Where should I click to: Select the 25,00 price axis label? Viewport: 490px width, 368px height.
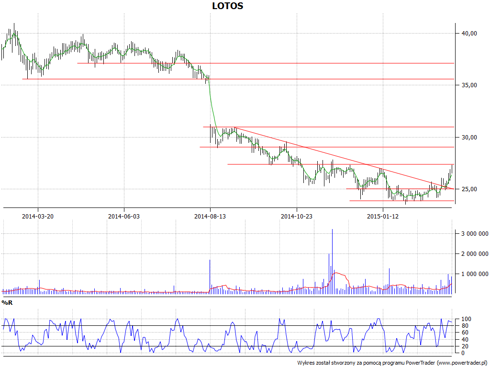[469, 189]
